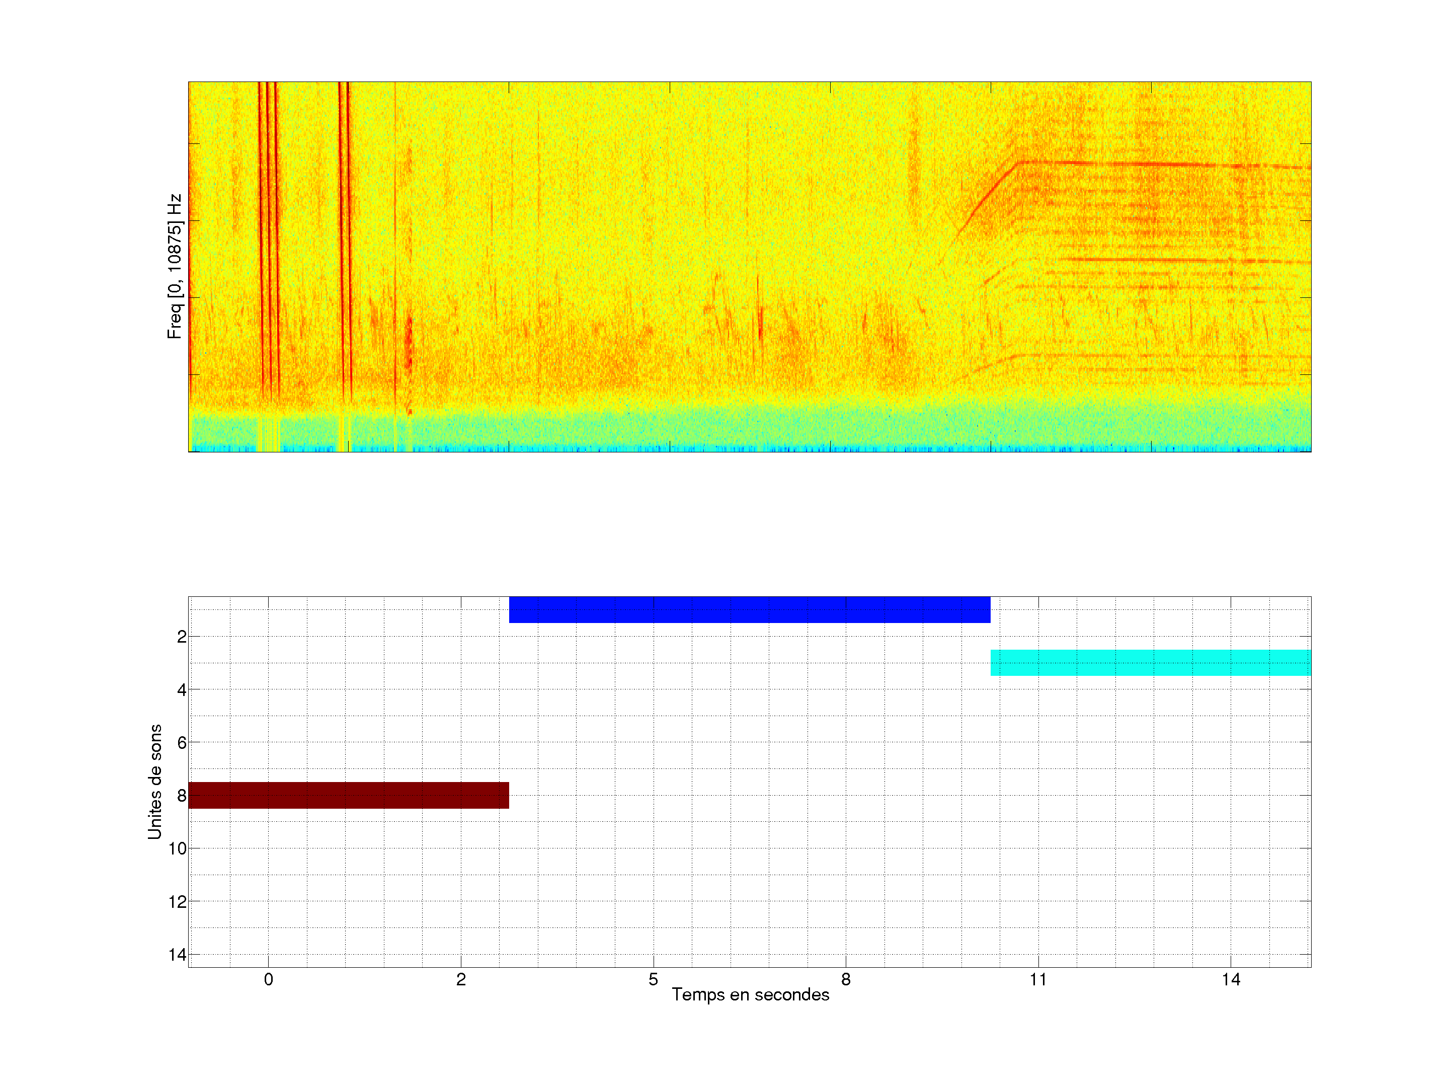Click x-axis tick label 8
This screenshot has width=1449, height=1087.
(845, 979)
